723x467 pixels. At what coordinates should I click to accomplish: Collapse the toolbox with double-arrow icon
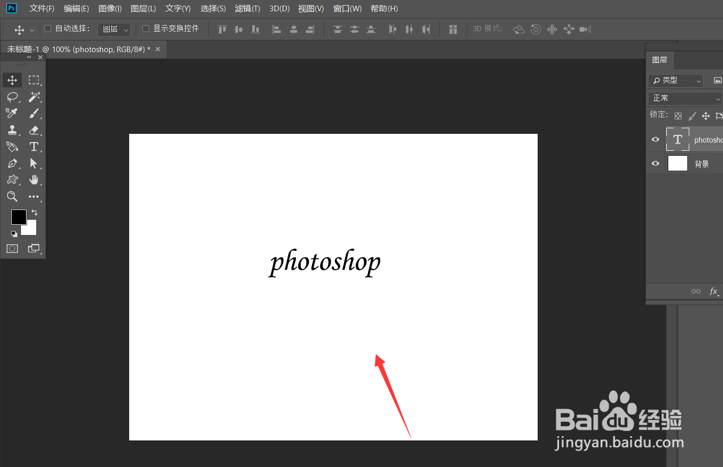(x=29, y=57)
